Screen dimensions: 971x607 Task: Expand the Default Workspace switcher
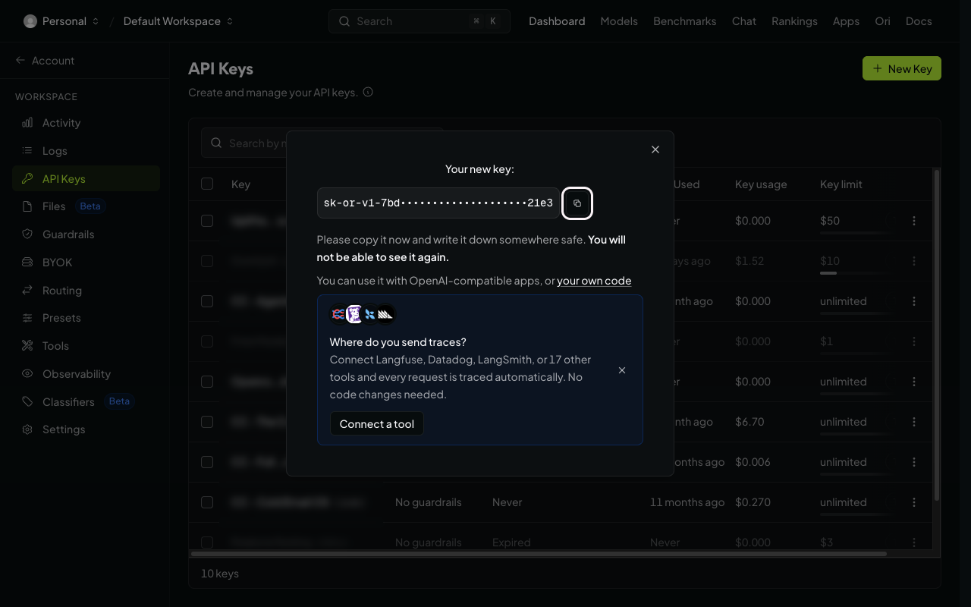[x=178, y=21]
